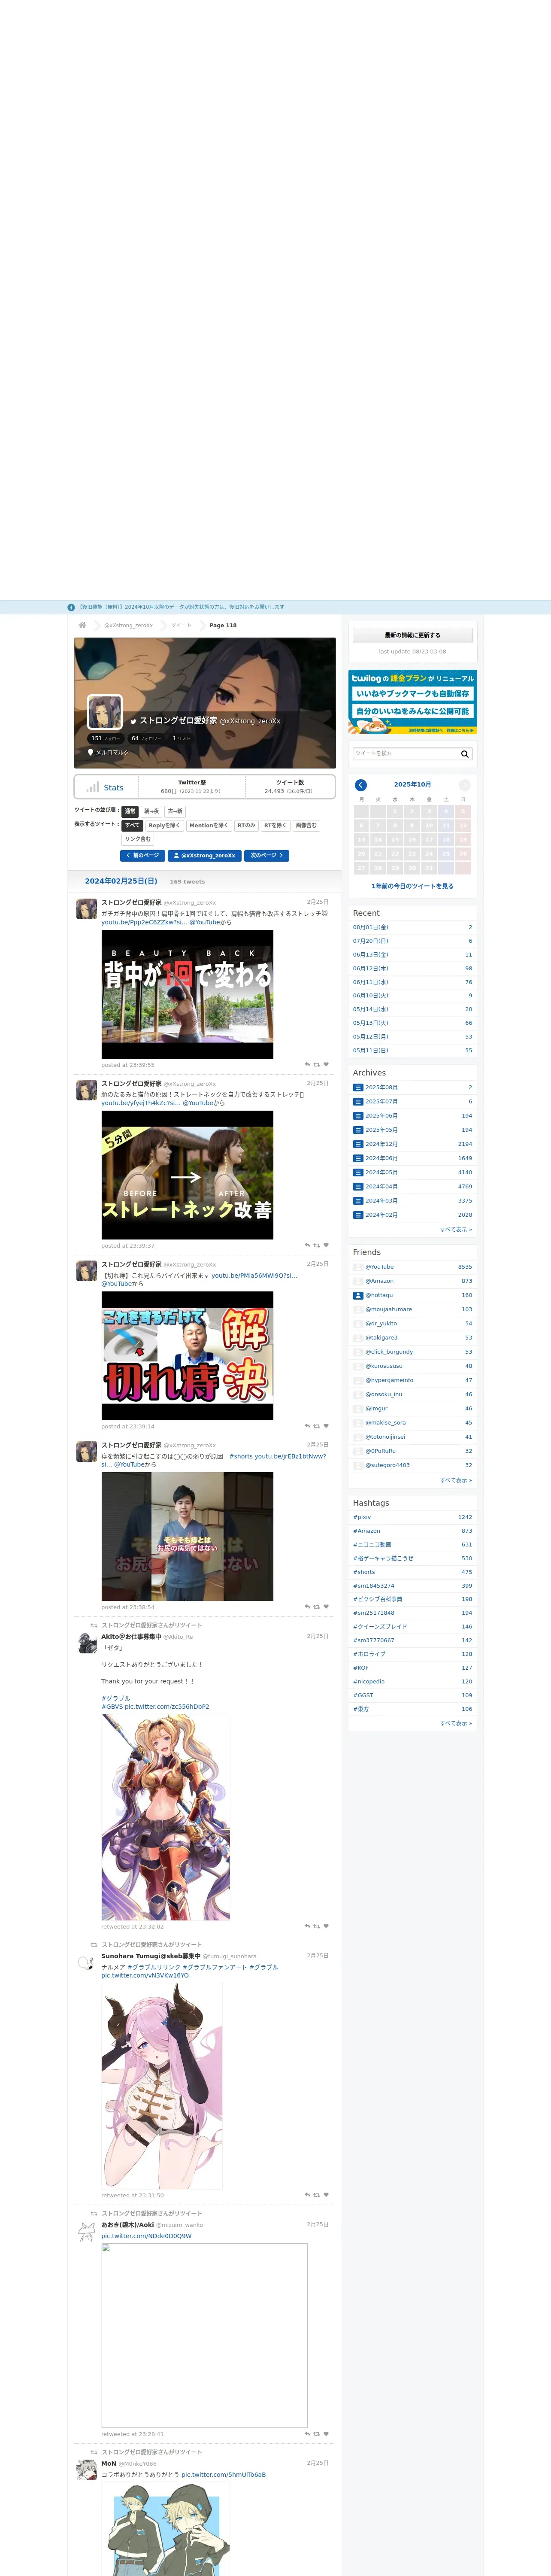
Task: Open the 2024年12月 archive list icon
Action: pyautogui.click(x=358, y=1144)
